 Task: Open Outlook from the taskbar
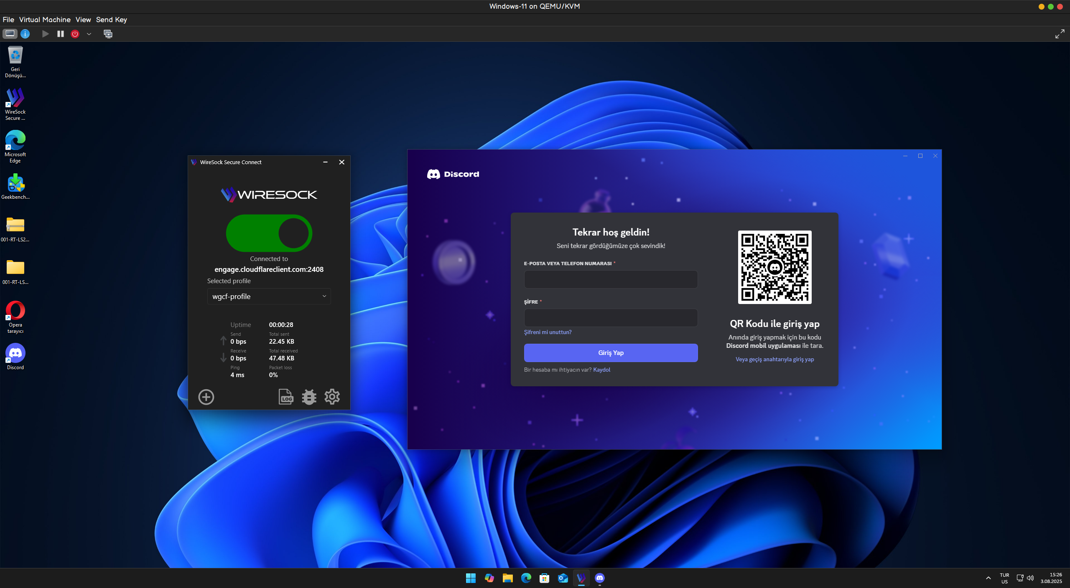point(563,578)
